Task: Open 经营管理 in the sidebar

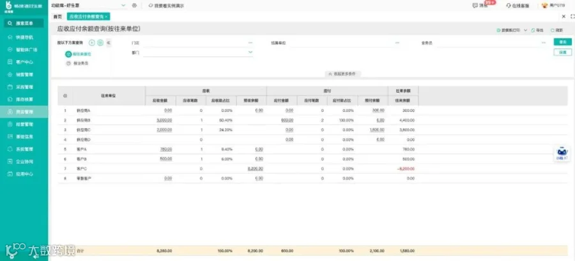Action: 24,124
